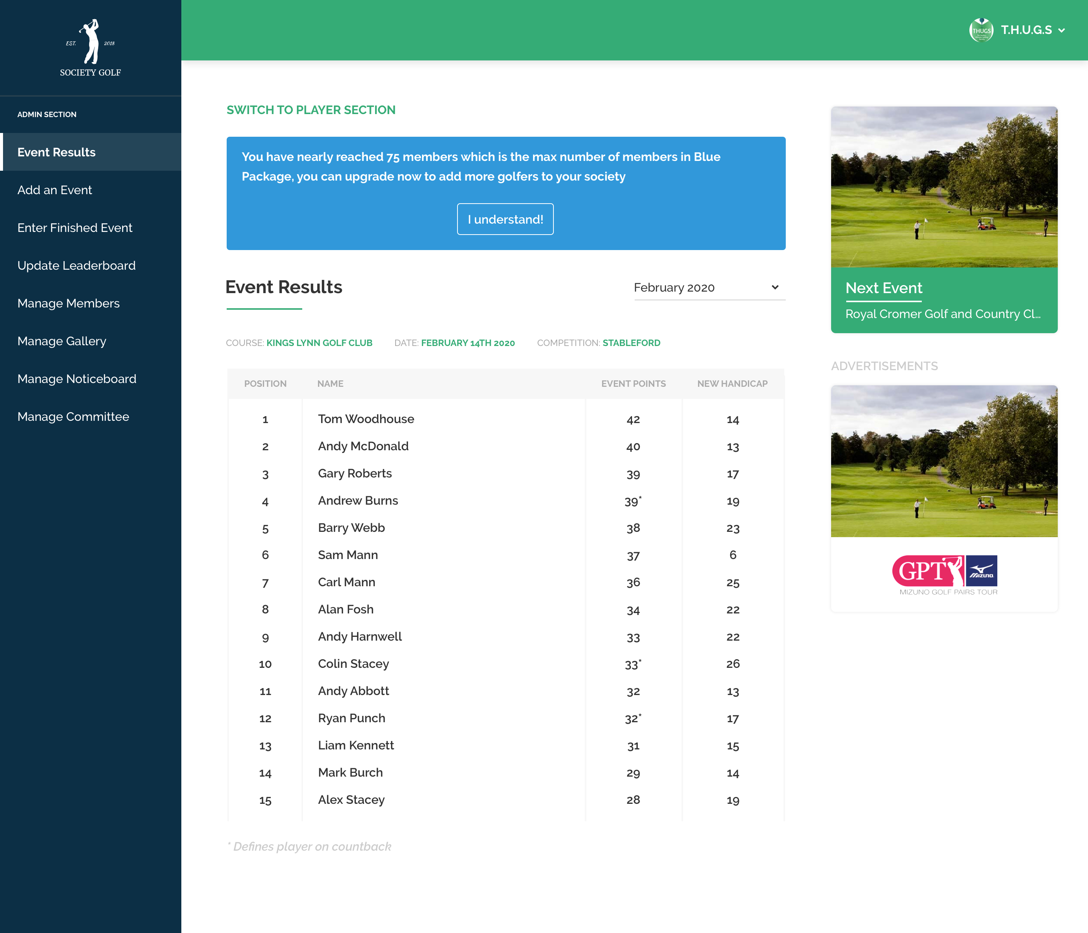Open the Next Event course photo

(944, 187)
